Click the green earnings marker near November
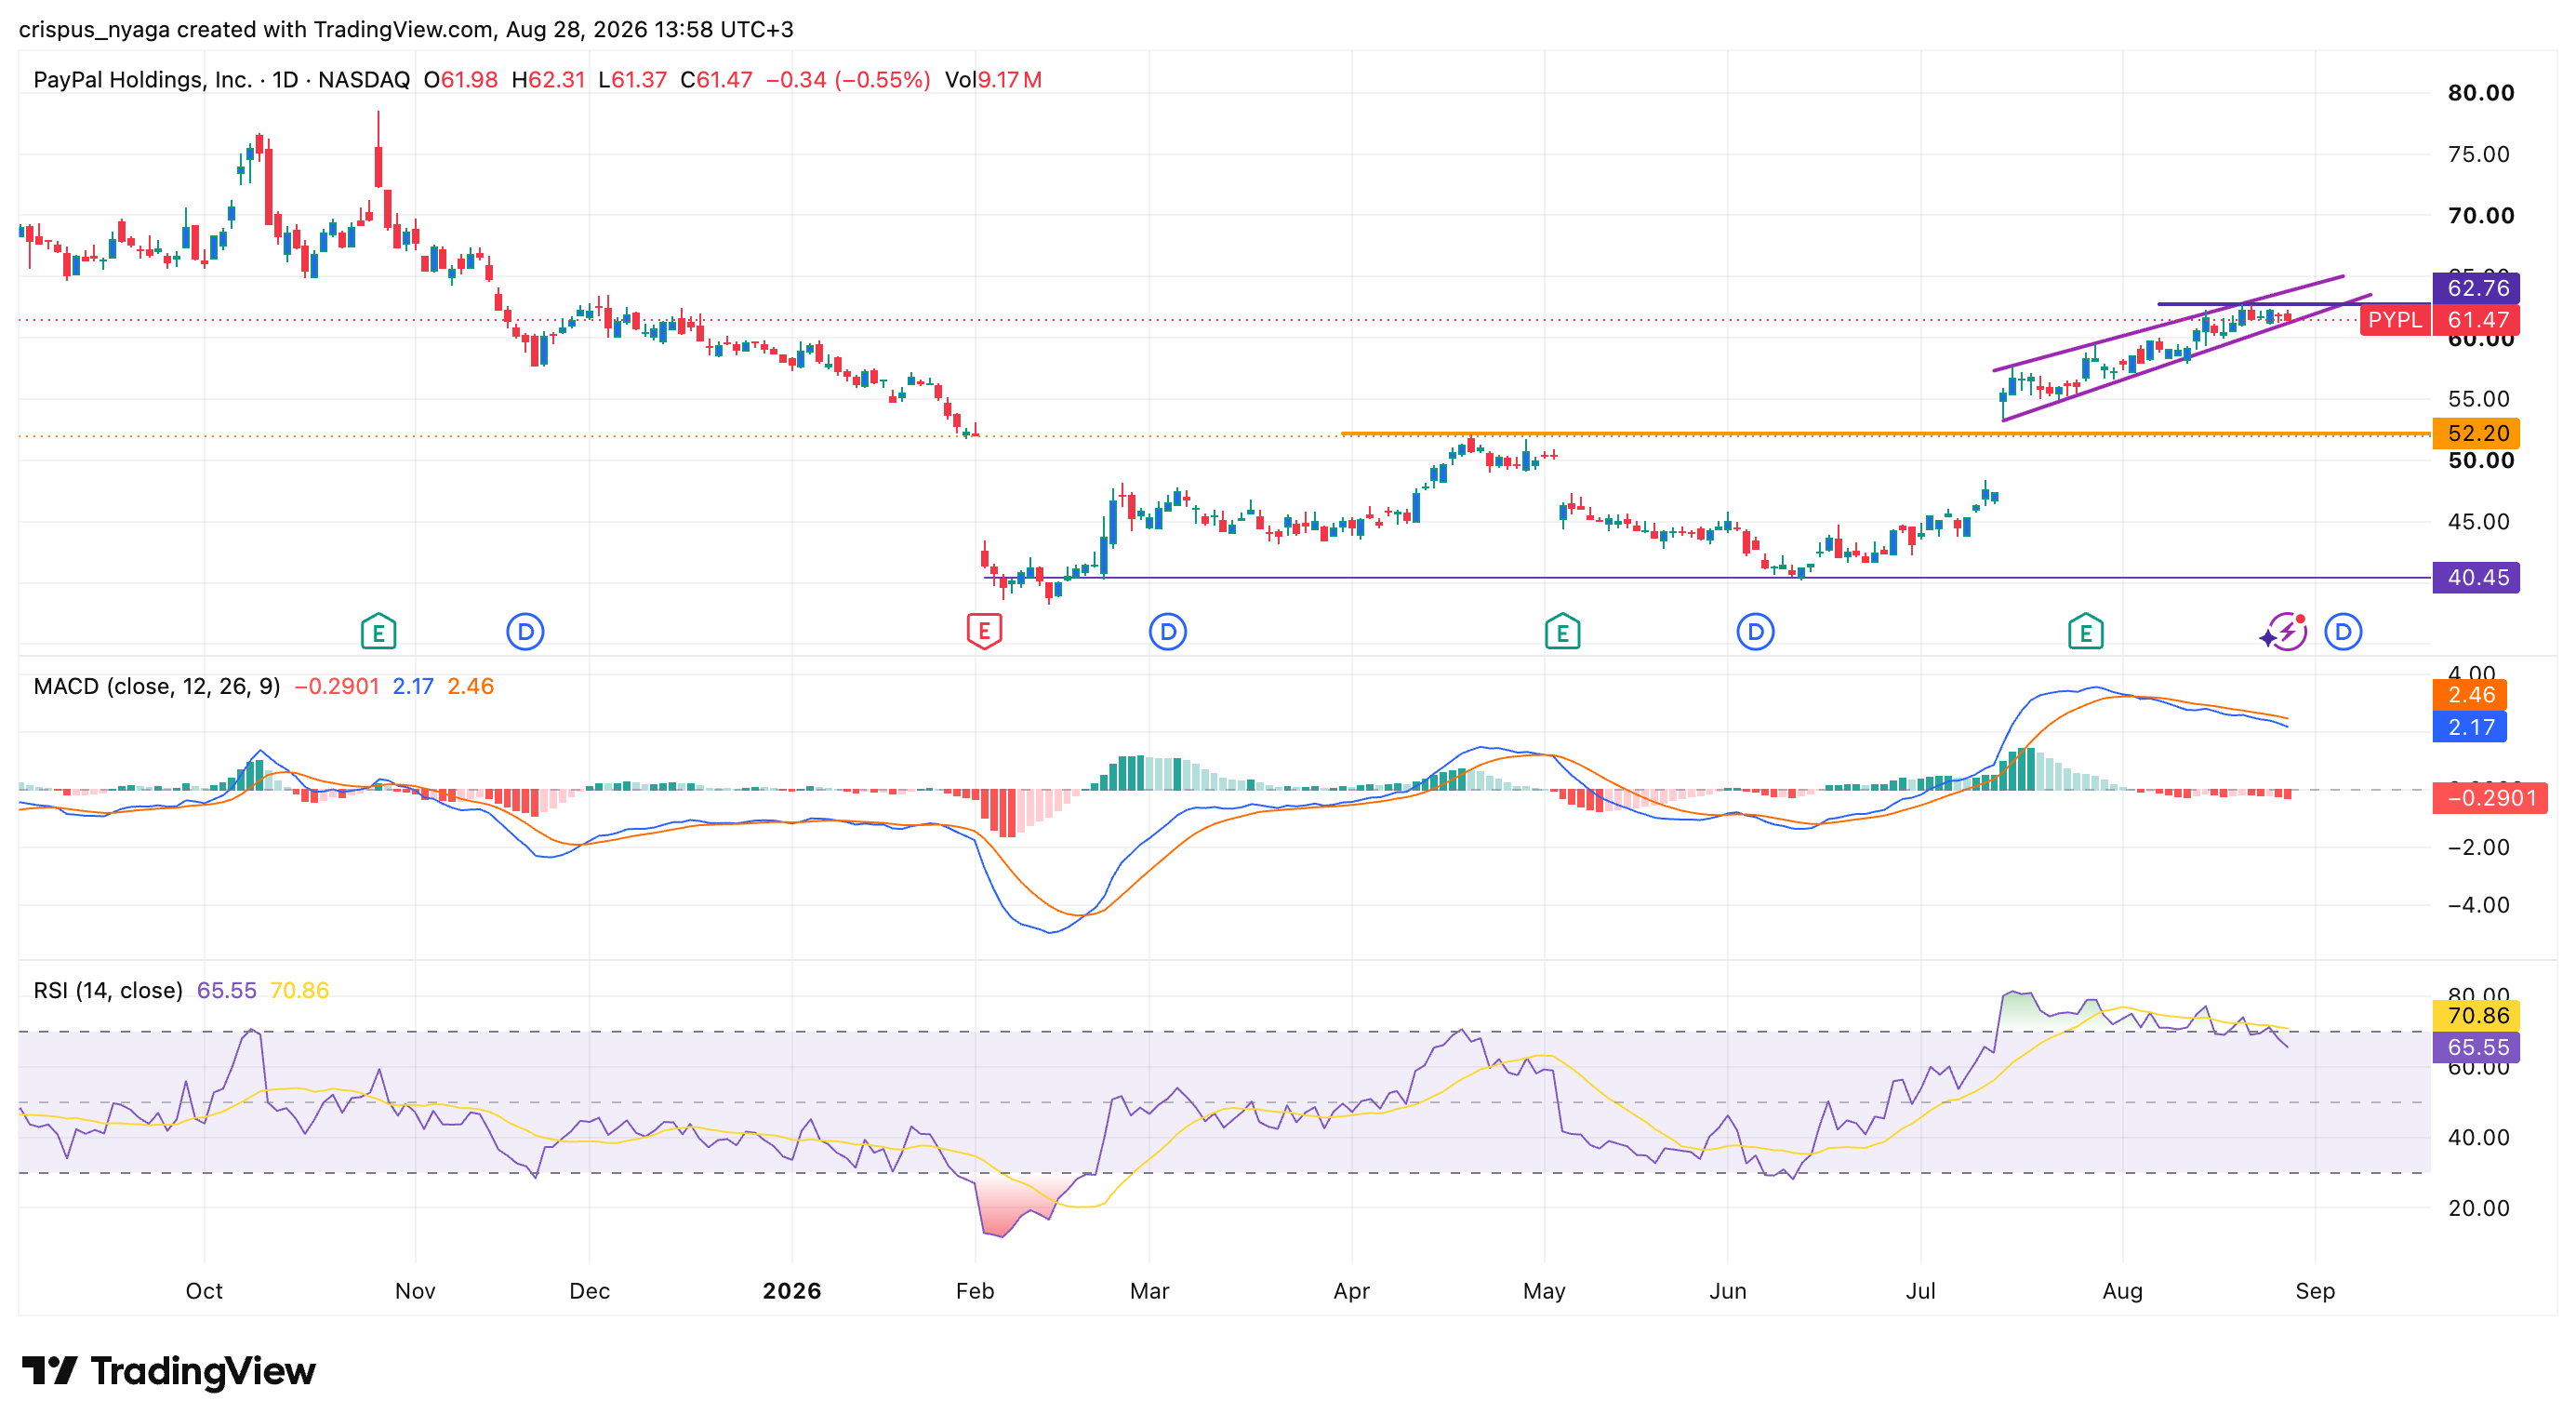 (378, 632)
